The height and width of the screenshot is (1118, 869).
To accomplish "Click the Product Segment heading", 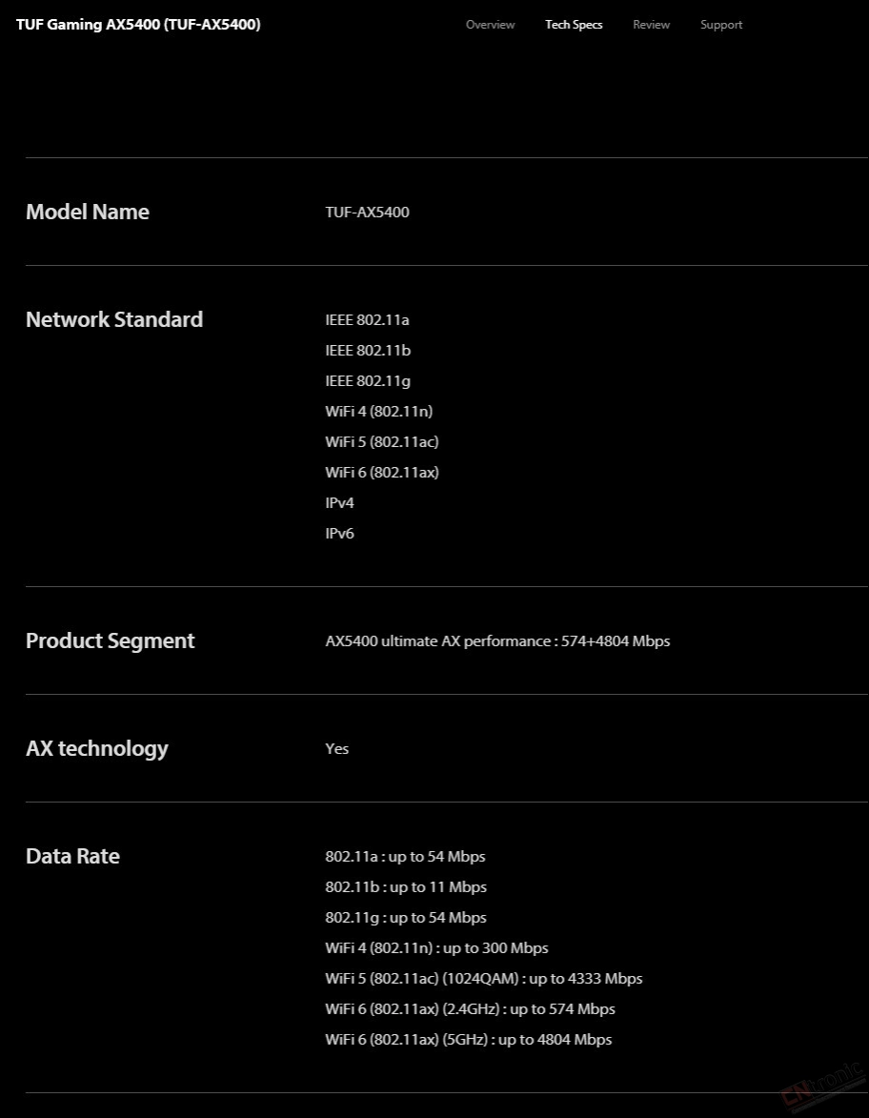I will pyautogui.click(x=110, y=641).
